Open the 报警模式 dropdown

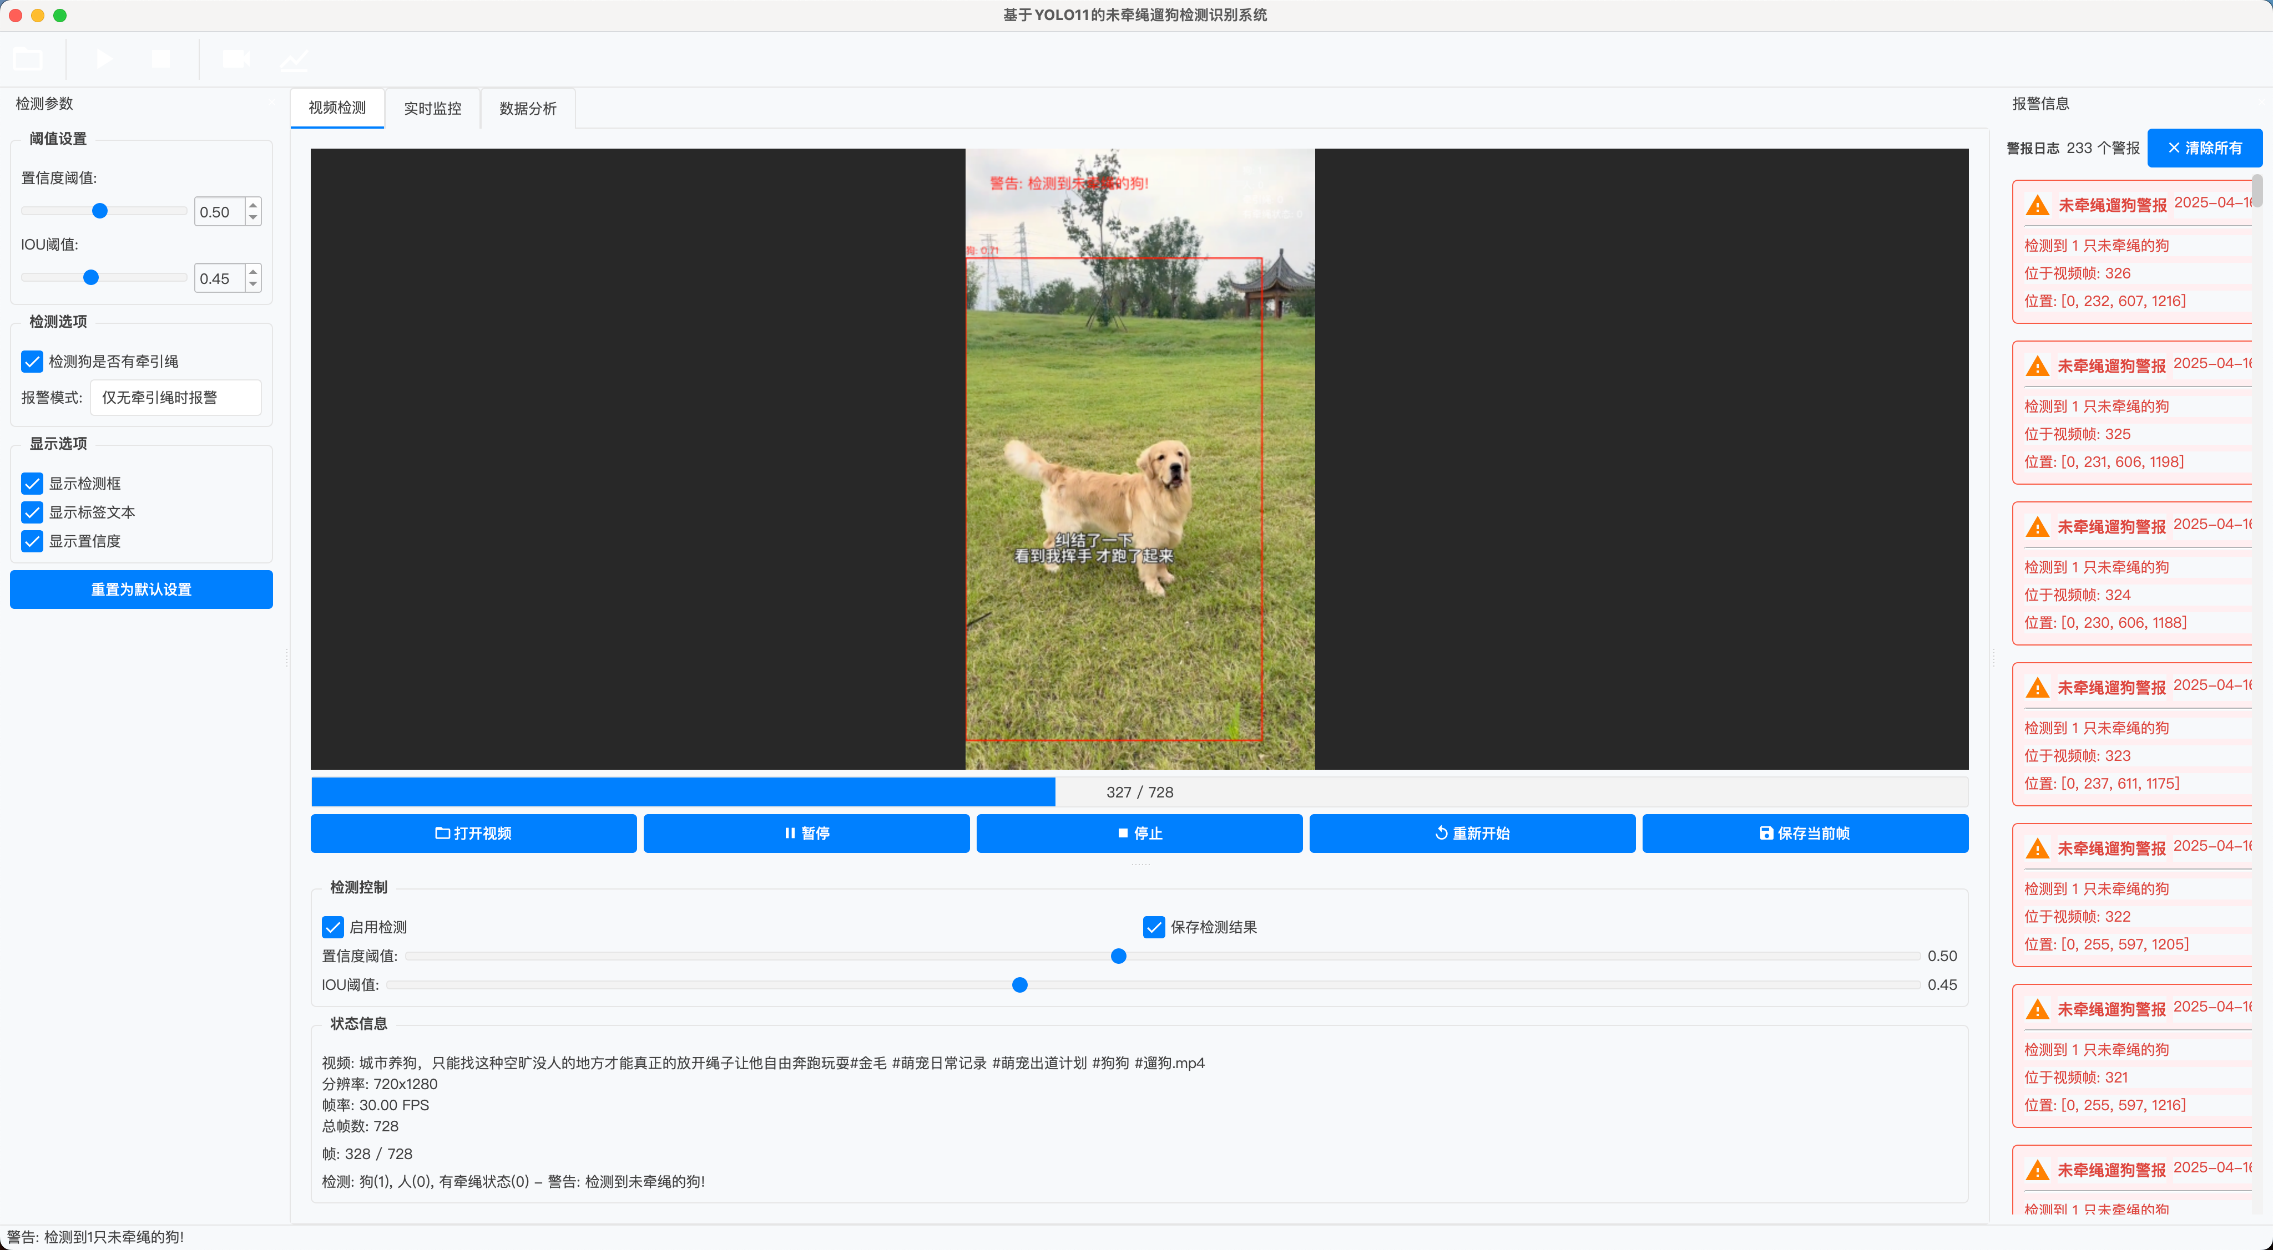pyautogui.click(x=175, y=398)
